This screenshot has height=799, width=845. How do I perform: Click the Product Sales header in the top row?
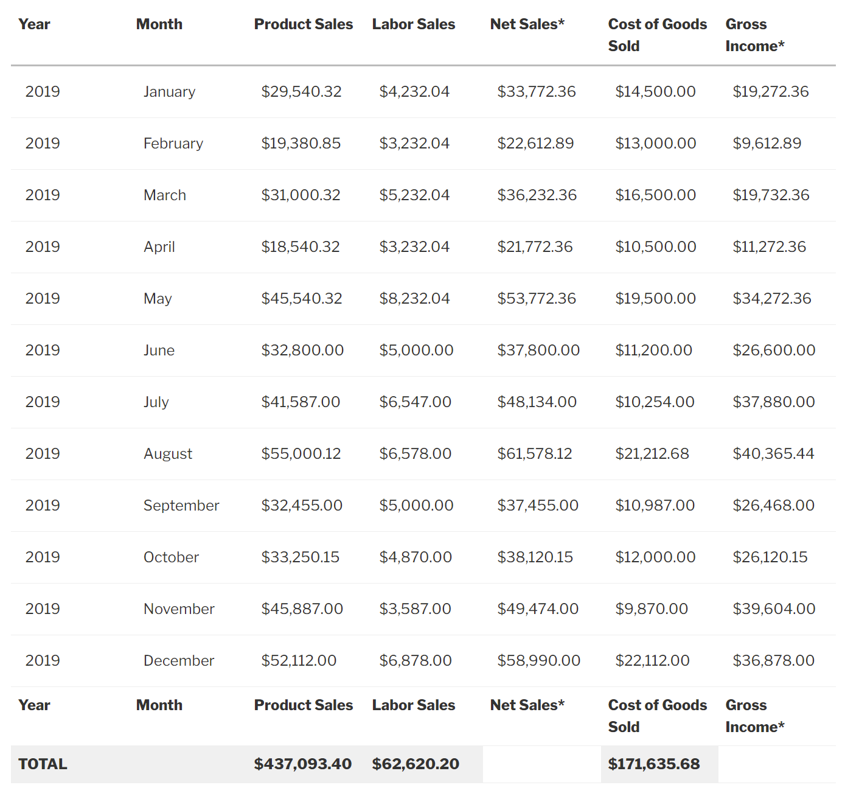coord(303,24)
